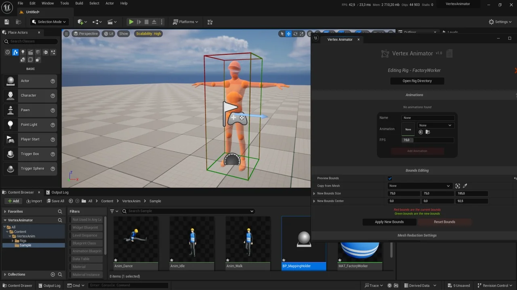Switch to the Output Log tab

(x=59, y=192)
